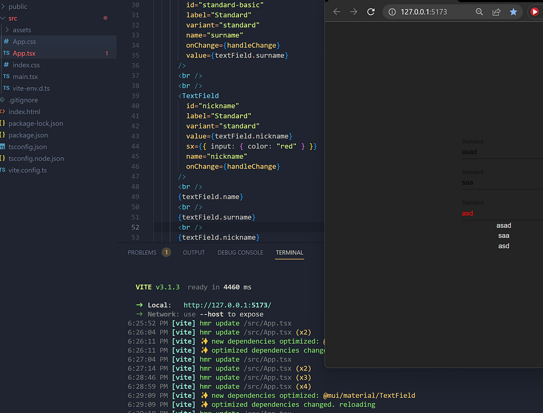Screen dimensions: 543x413
Task: Click the browser back arrow
Action: (x=337, y=12)
